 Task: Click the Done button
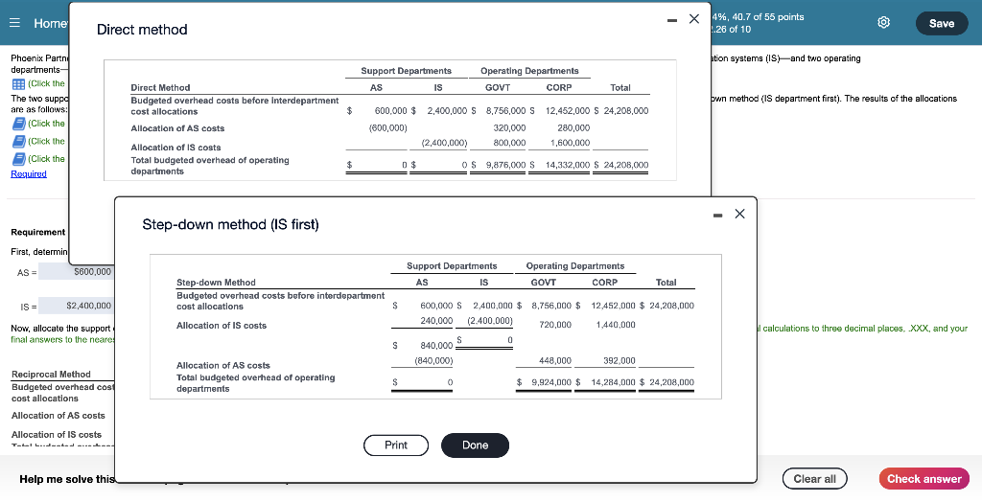point(475,445)
